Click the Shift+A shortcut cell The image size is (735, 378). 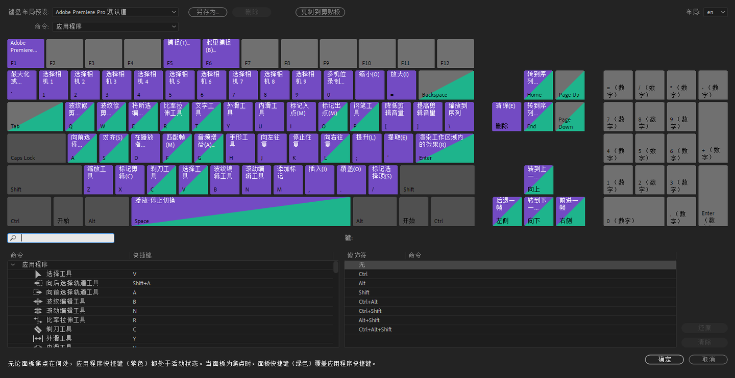tap(141, 283)
